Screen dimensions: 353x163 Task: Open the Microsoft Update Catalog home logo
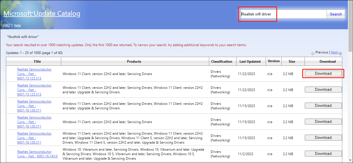[42, 13]
